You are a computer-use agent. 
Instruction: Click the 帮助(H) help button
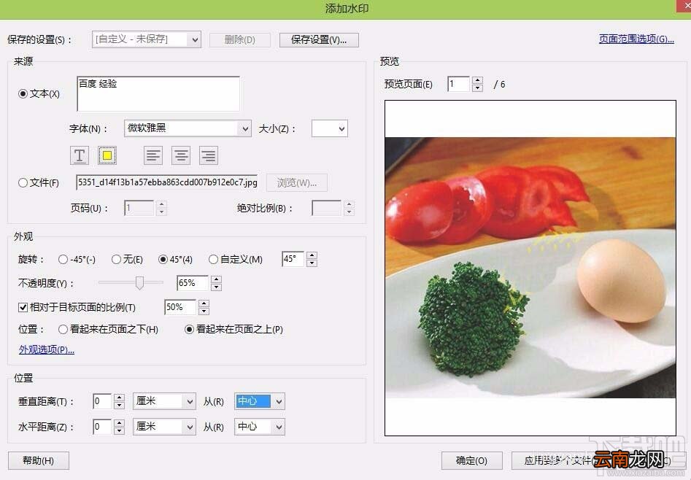[x=39, y=460]
